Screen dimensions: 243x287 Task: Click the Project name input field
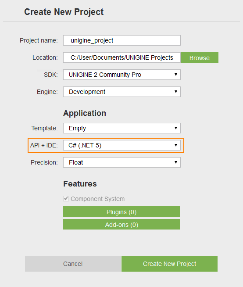pyautogui.click(x=122, y=40)
